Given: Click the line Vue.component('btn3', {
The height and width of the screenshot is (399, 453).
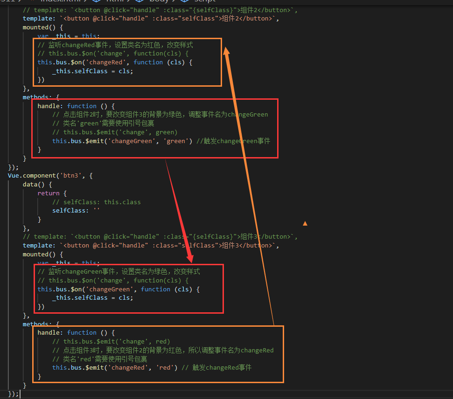Looking at the screenshot, I should coord(50,176).
